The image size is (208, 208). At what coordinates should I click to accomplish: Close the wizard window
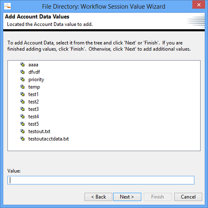pos(199,5)
